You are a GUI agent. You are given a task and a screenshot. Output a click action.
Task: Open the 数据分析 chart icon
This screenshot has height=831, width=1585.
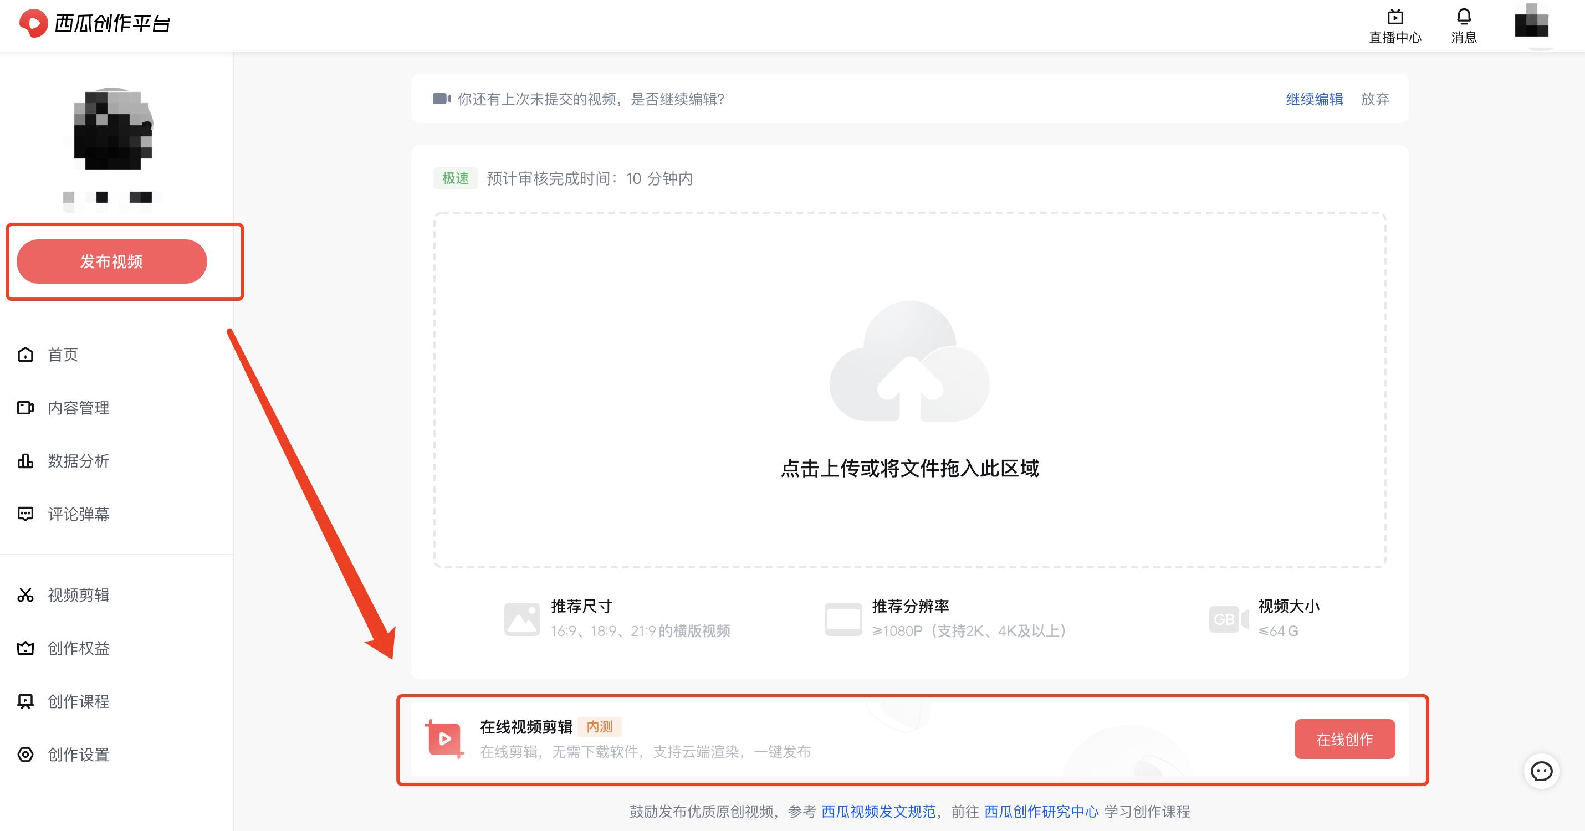[x=25, y=461]
